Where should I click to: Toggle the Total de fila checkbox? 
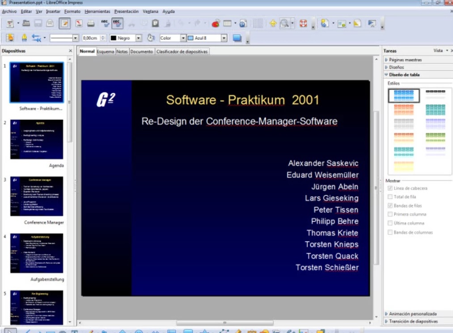coord(390,197)
